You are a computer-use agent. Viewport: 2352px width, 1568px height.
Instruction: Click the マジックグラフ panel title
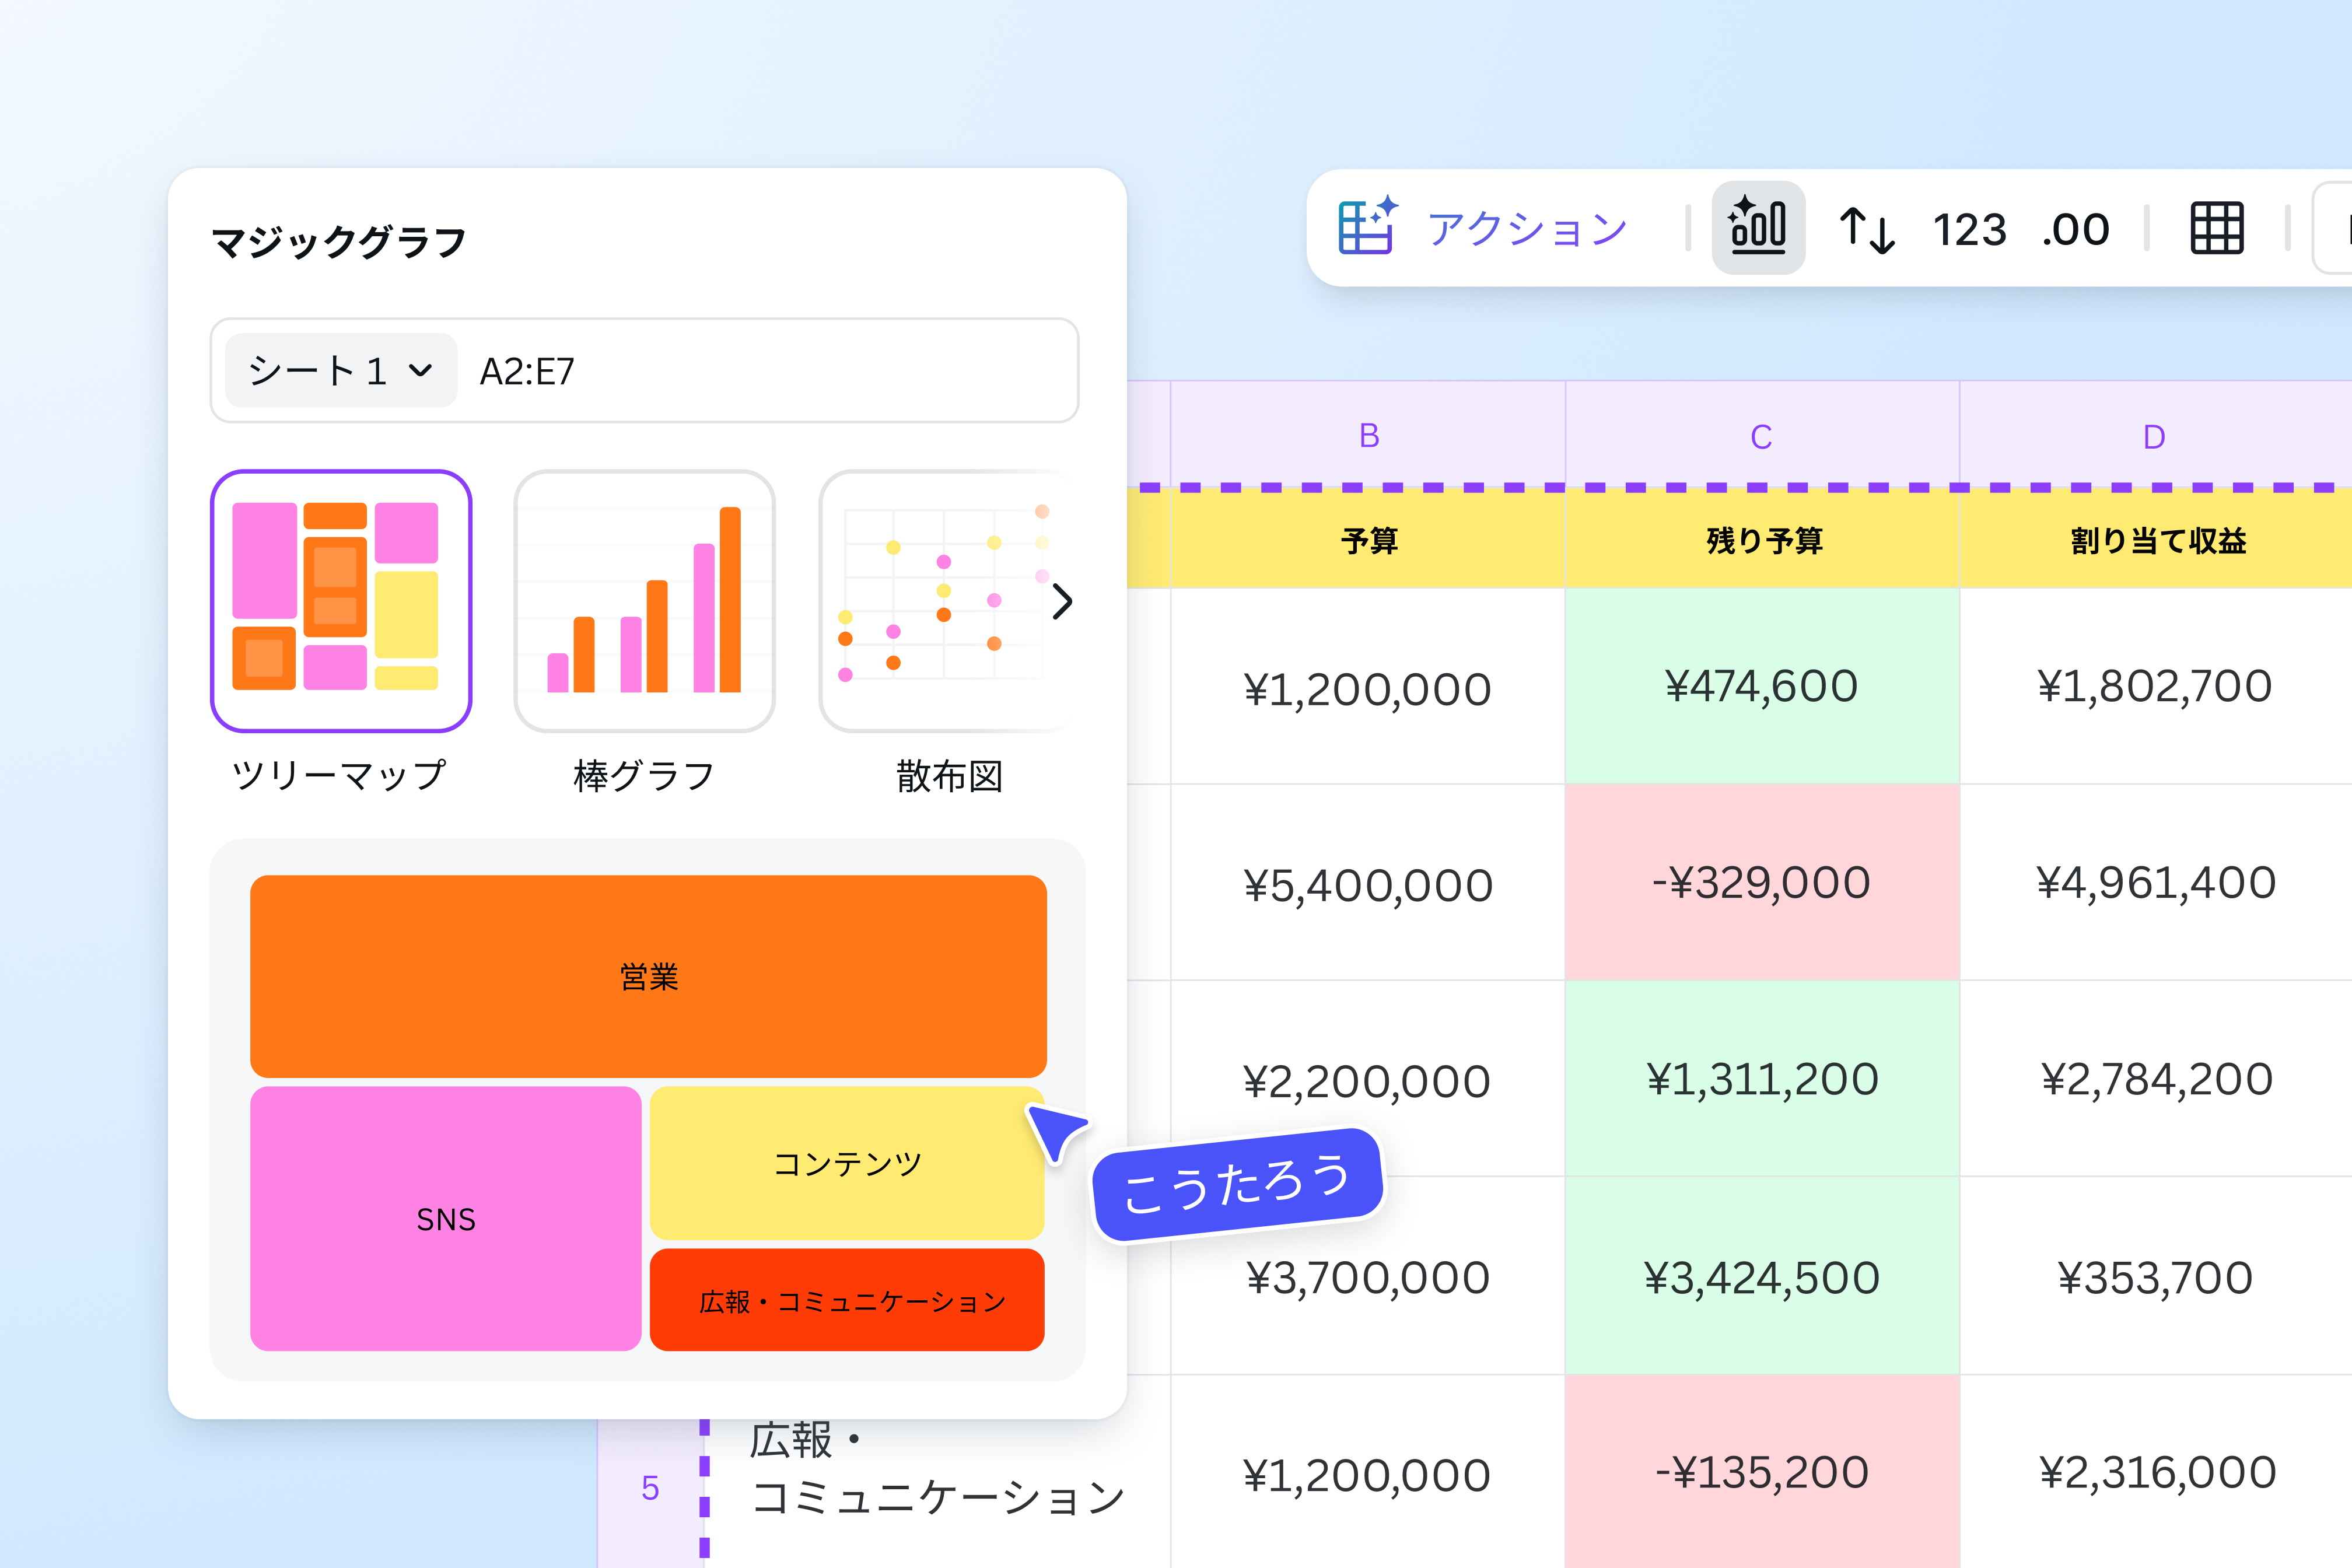(339, 241)
